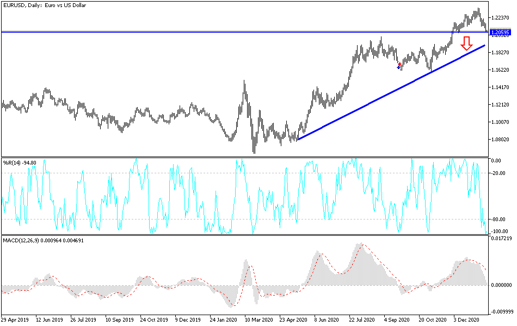Select the highlighted 1.20595 price label
This screenshot has width=517, height=326.
[x=500, y=32]
